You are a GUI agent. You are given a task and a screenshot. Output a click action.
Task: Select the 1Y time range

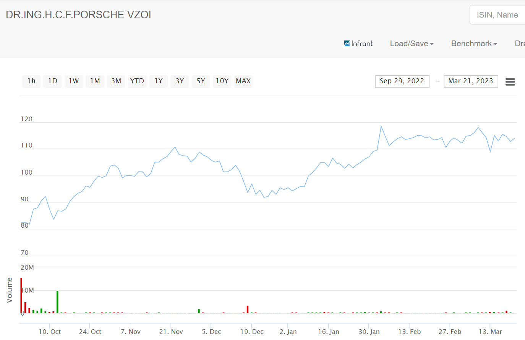coord(159,81)
